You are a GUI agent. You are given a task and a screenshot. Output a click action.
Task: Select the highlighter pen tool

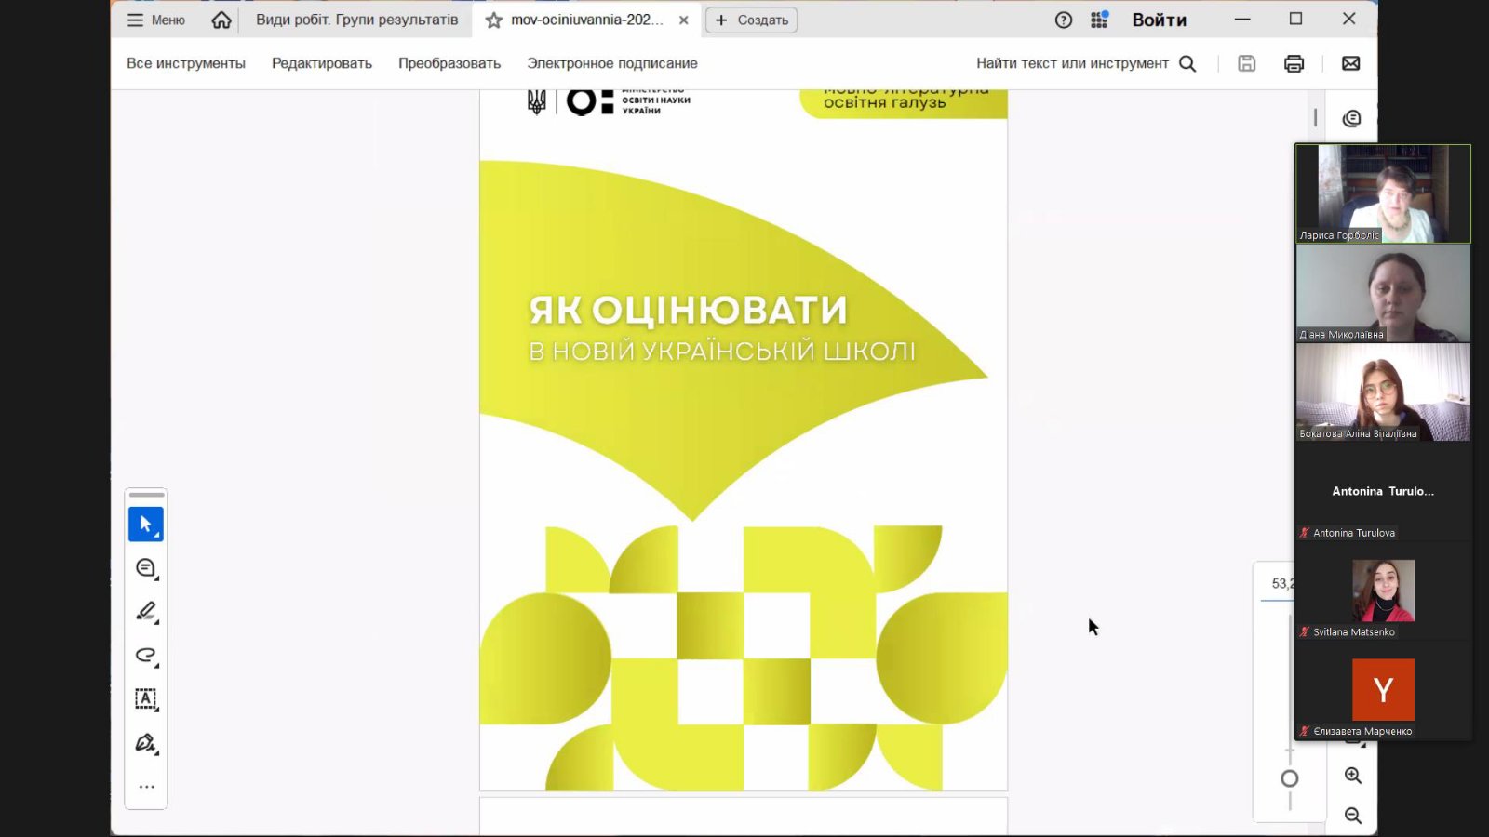point(145,612)
